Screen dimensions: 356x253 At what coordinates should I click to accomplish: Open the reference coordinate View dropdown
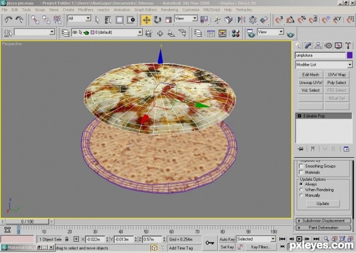[x=186, y=18]
